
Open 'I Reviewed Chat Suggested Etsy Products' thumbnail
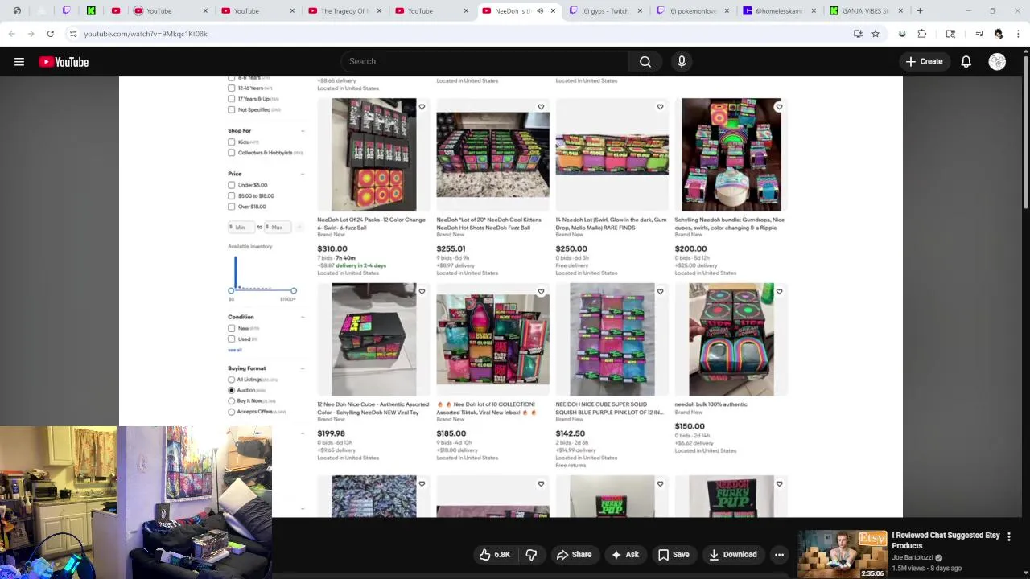(x=842, y=554)
